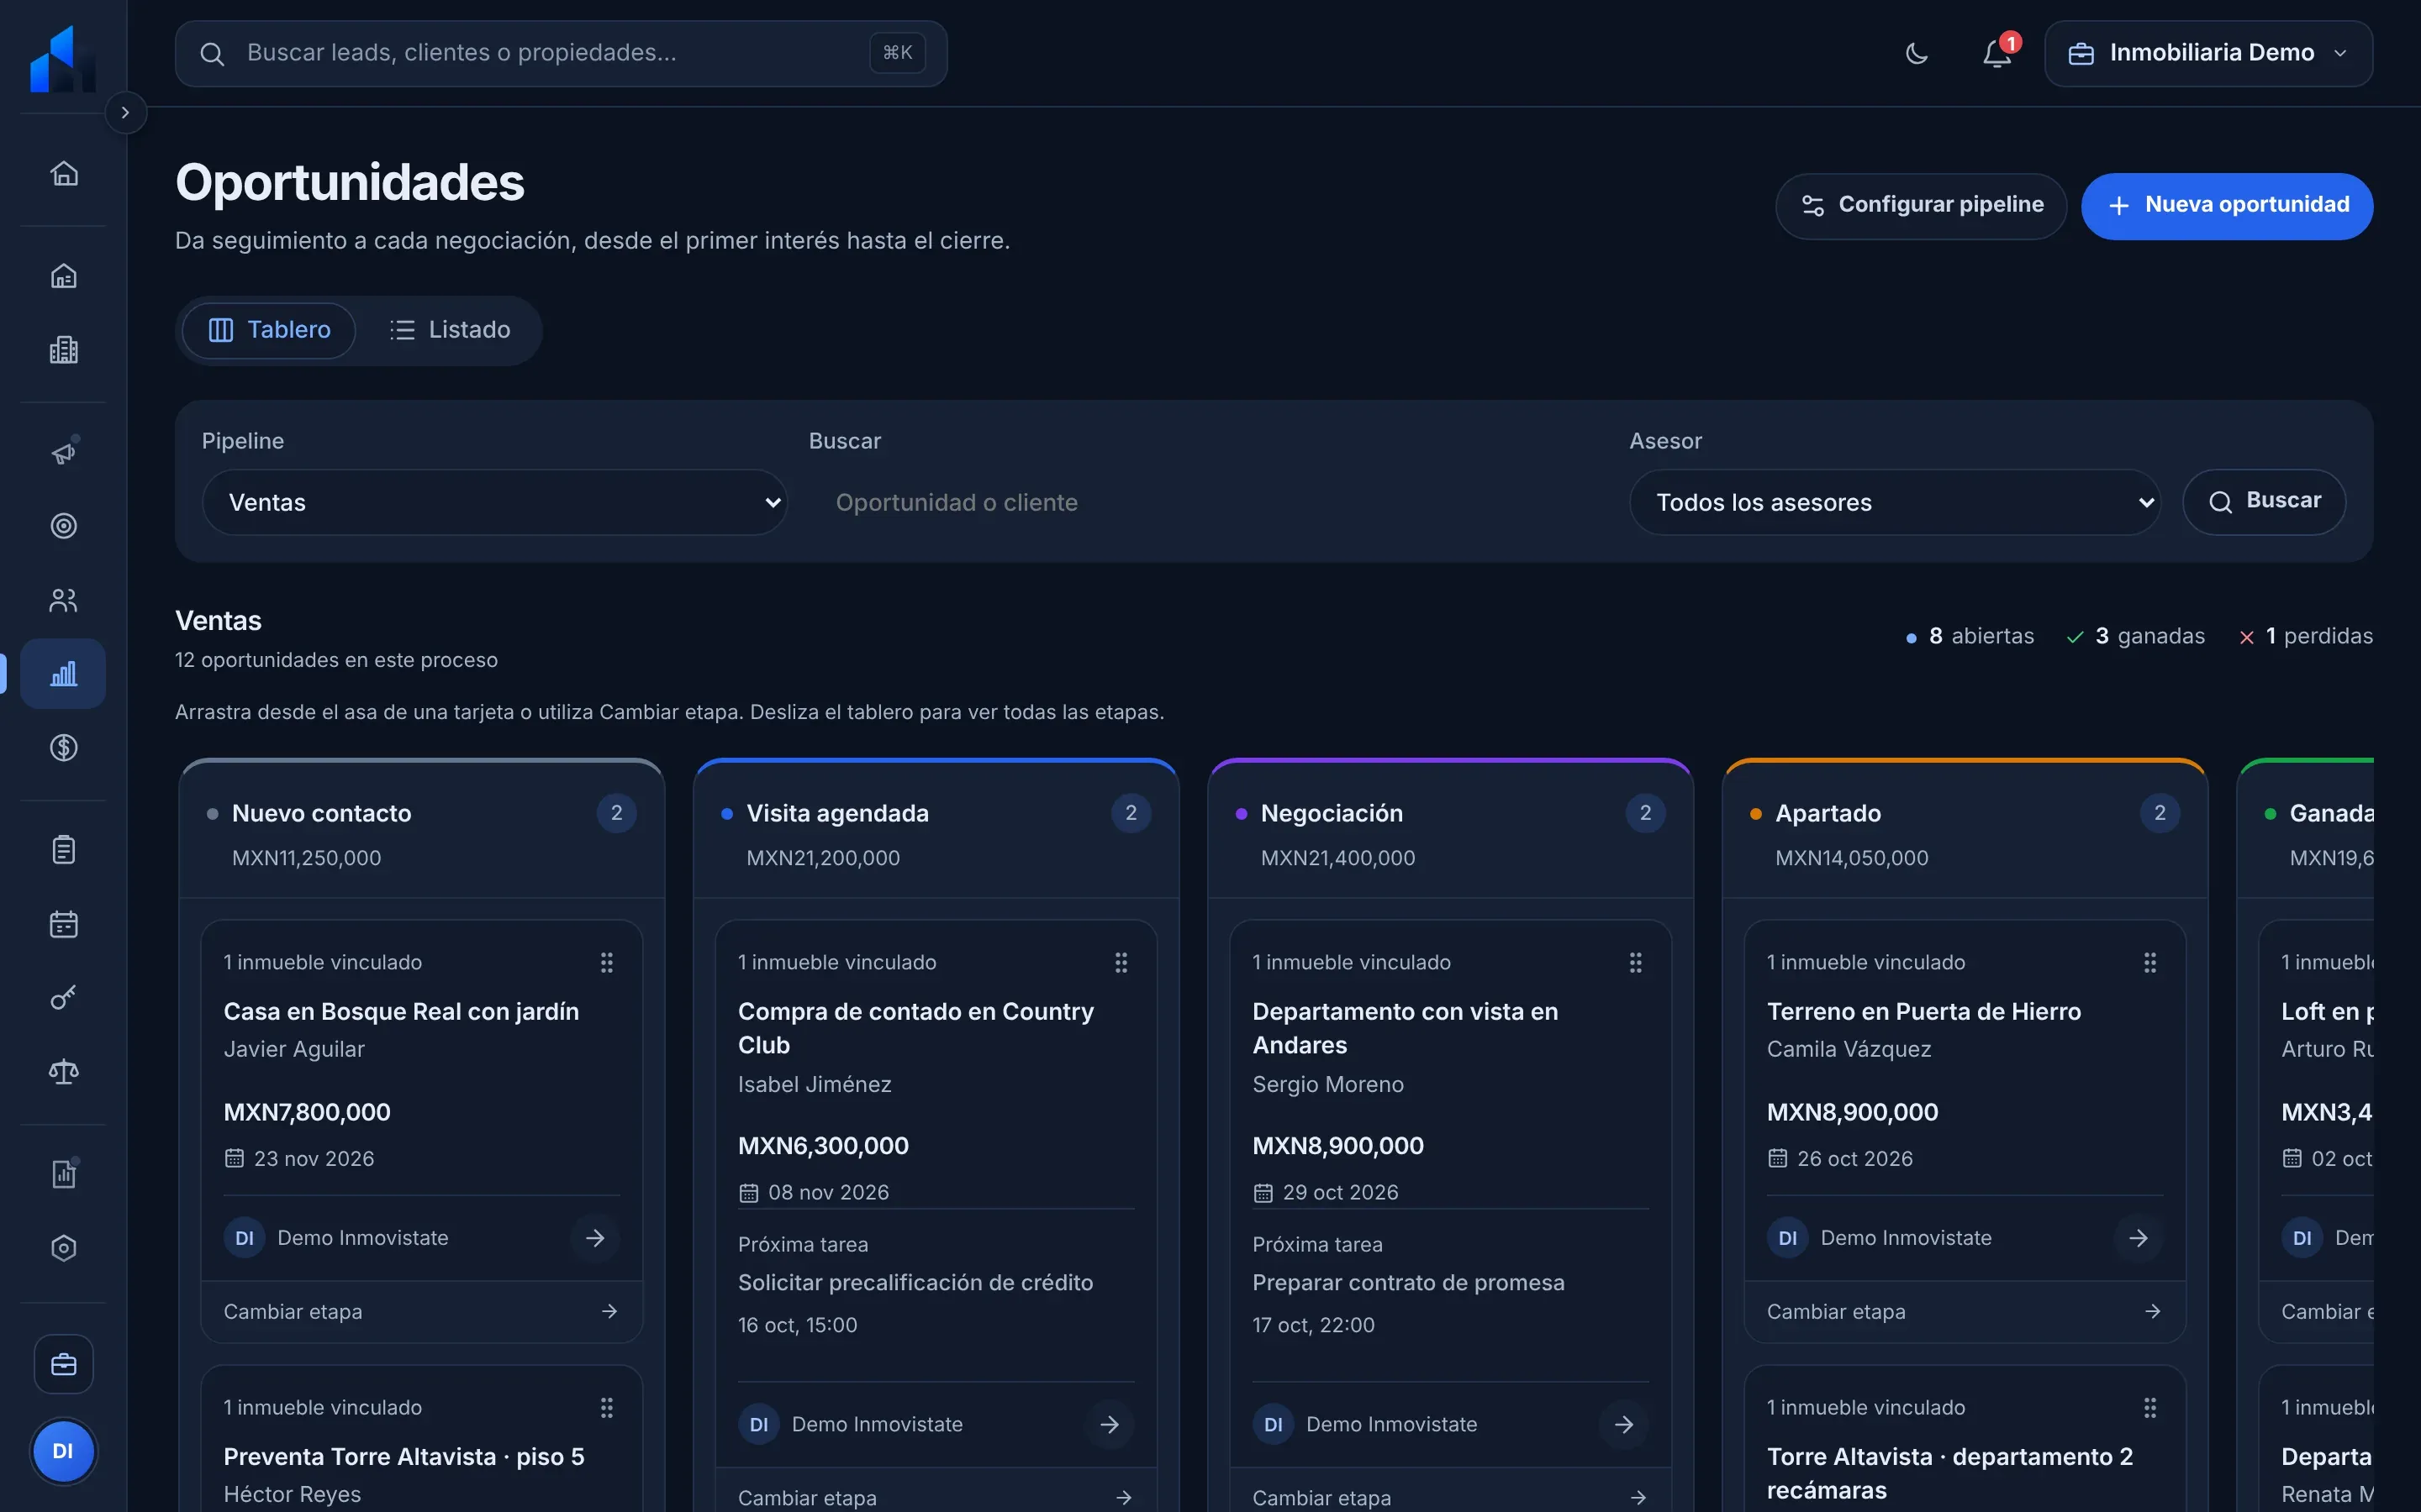Open the megaphone campaigns icon in sidebar
This screenshot has height=1512, width=2421.
click(x=64, y=453)
